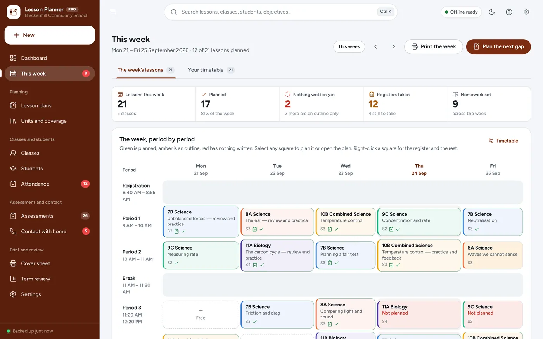Open the hamburger menu to collapse sidebar

click(113, 12)
